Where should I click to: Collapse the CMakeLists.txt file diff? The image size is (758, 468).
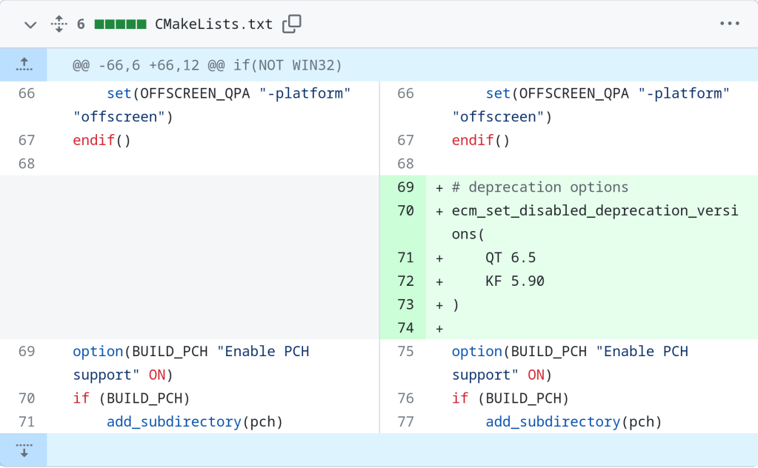(30, 24)
